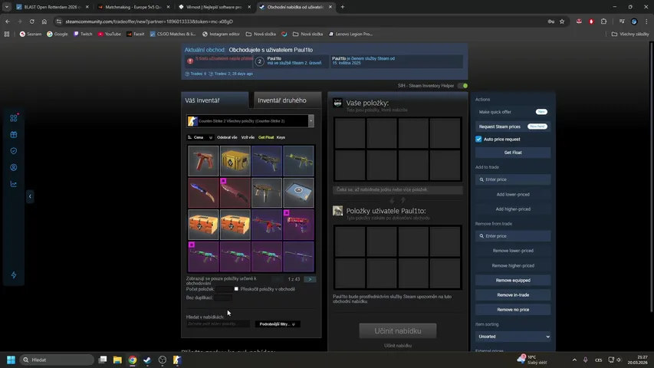
Task: Open browser extensions puzzle icon
Action: pyautogui.click(x=603, y=21)
